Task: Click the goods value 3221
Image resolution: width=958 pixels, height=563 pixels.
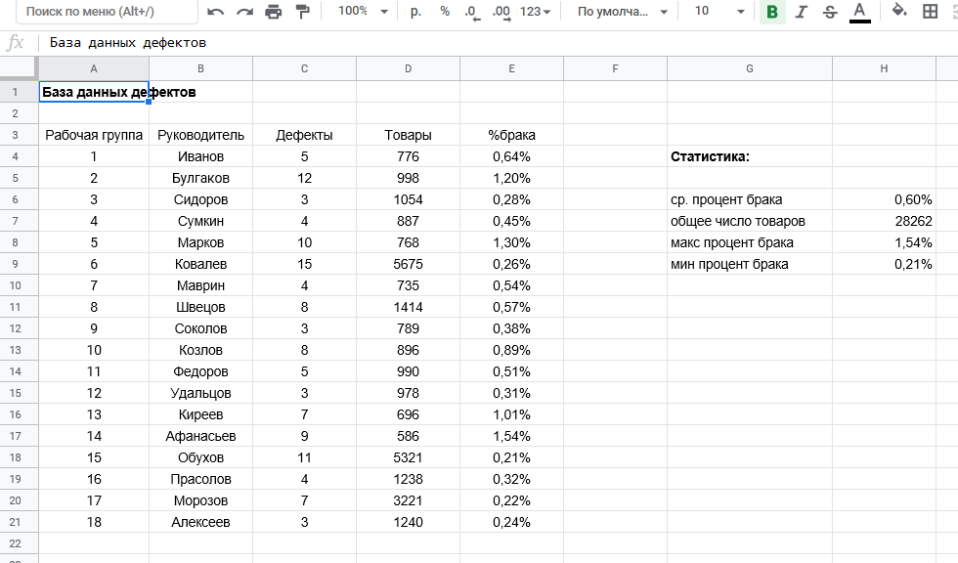Action: (409, 500)
